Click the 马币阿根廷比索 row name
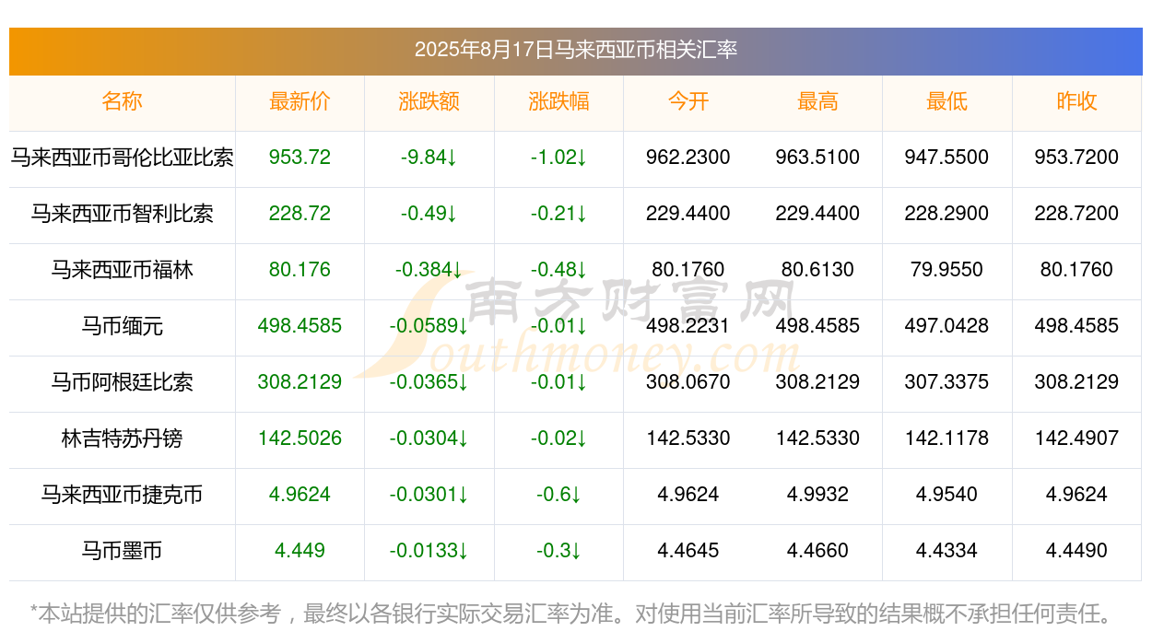1152x643 pixels. [122, 382]
